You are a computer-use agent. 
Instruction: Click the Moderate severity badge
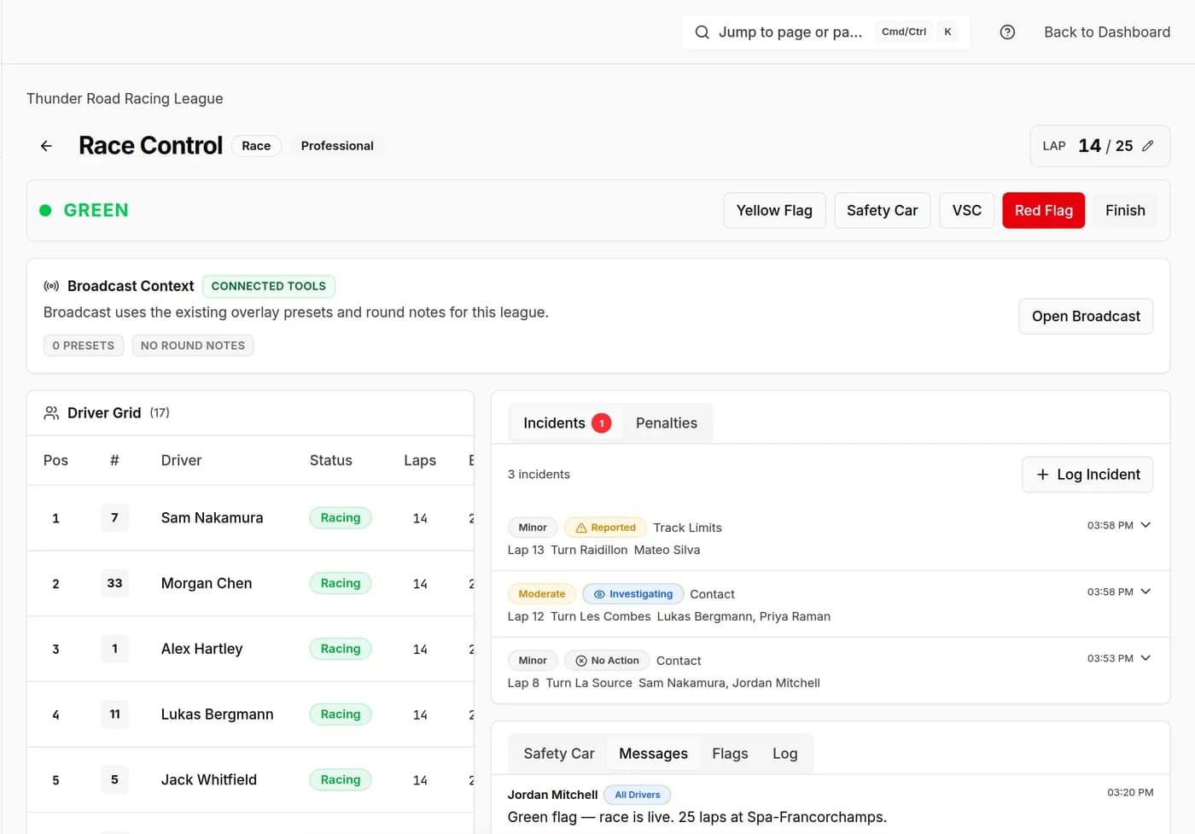point(542,594)
